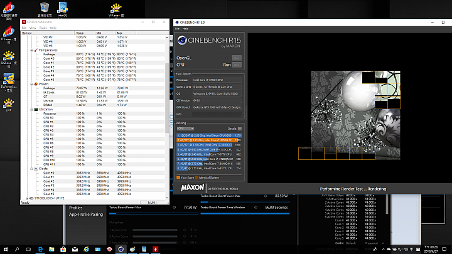The width and height of the screenshot is (452, 254).
Task: Select the VIP.exe desktop shortcut
Action: (116, 10)
